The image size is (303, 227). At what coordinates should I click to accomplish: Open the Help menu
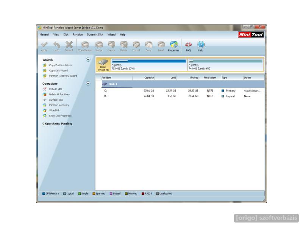coord(123,34)
